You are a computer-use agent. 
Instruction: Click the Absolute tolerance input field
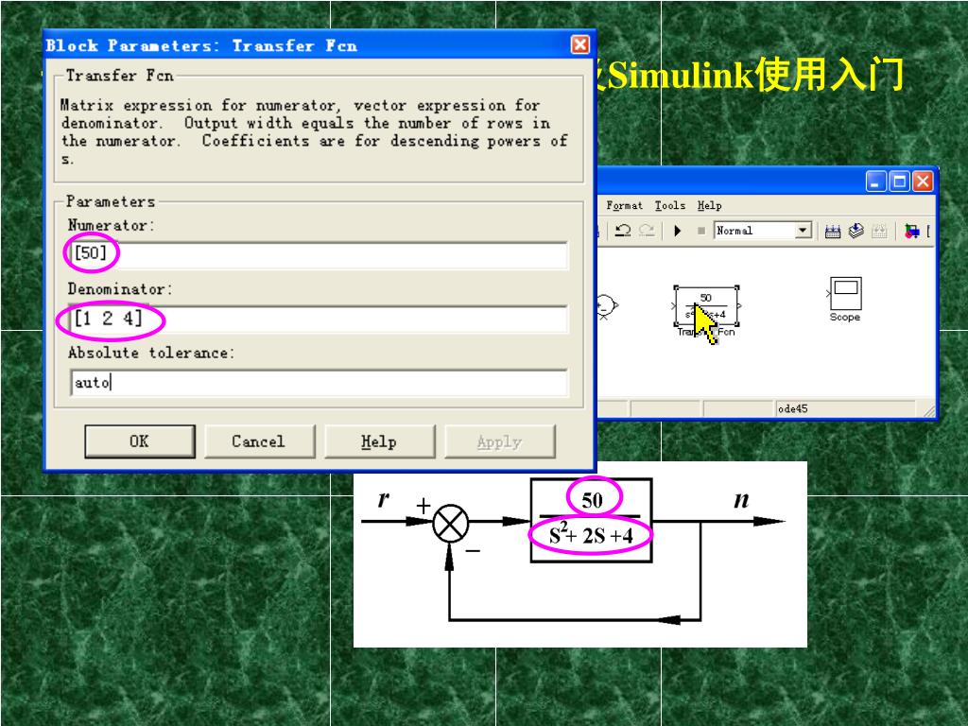click(x=319, y=383)
